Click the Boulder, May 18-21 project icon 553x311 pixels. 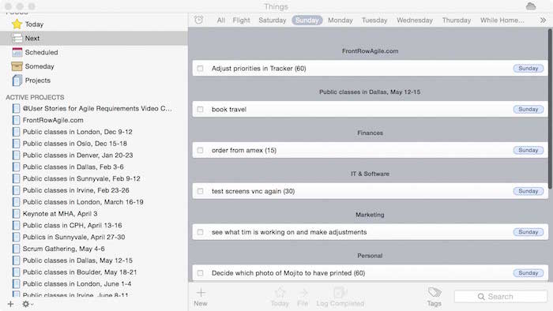pyautogui.click(x=16, y=272)
